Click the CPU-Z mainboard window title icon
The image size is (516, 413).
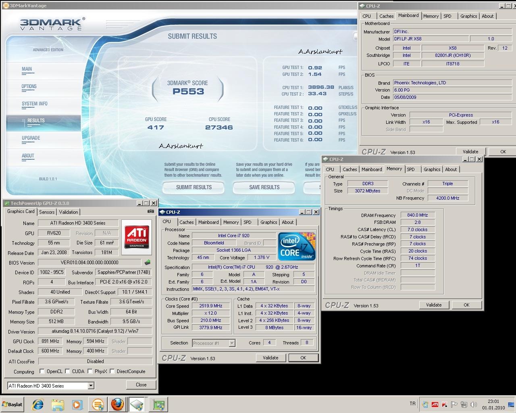pos(362,6)
